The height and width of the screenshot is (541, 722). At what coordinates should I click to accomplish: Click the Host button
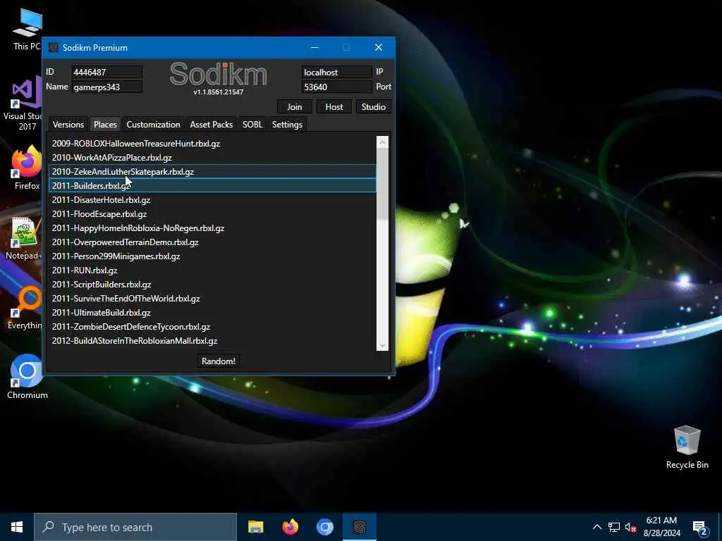[334, 107]
